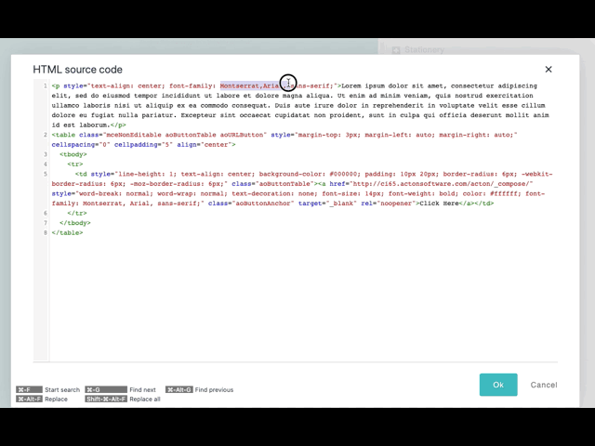Click the ⌘-G Find next shortcut key
Screen dimensions: 595x446
106,389
